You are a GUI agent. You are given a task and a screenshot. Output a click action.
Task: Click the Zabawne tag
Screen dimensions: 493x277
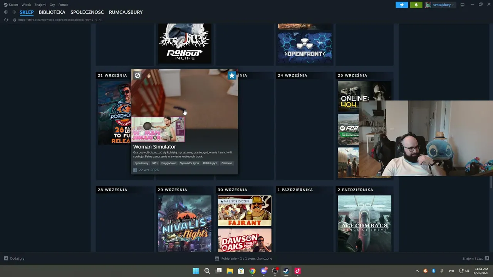[x=227, y=163]
